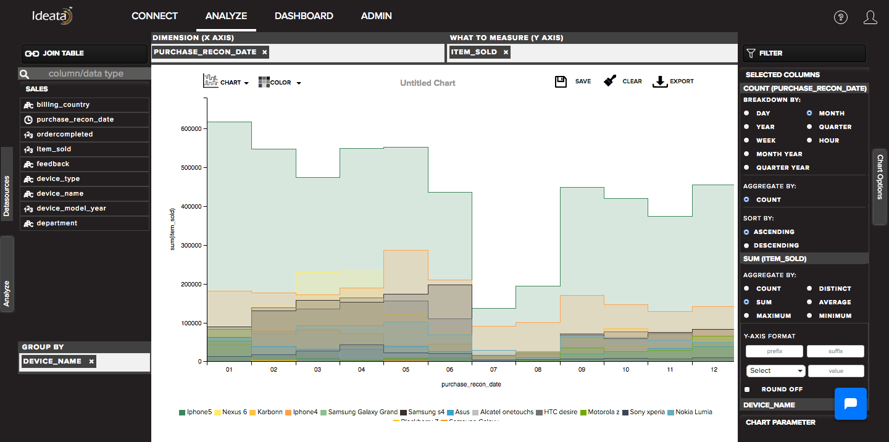Image resolution: width=889 pixels, height=442 pixels.
Task: Click the text-type icon beside billing_country
Action: [28, 105]
